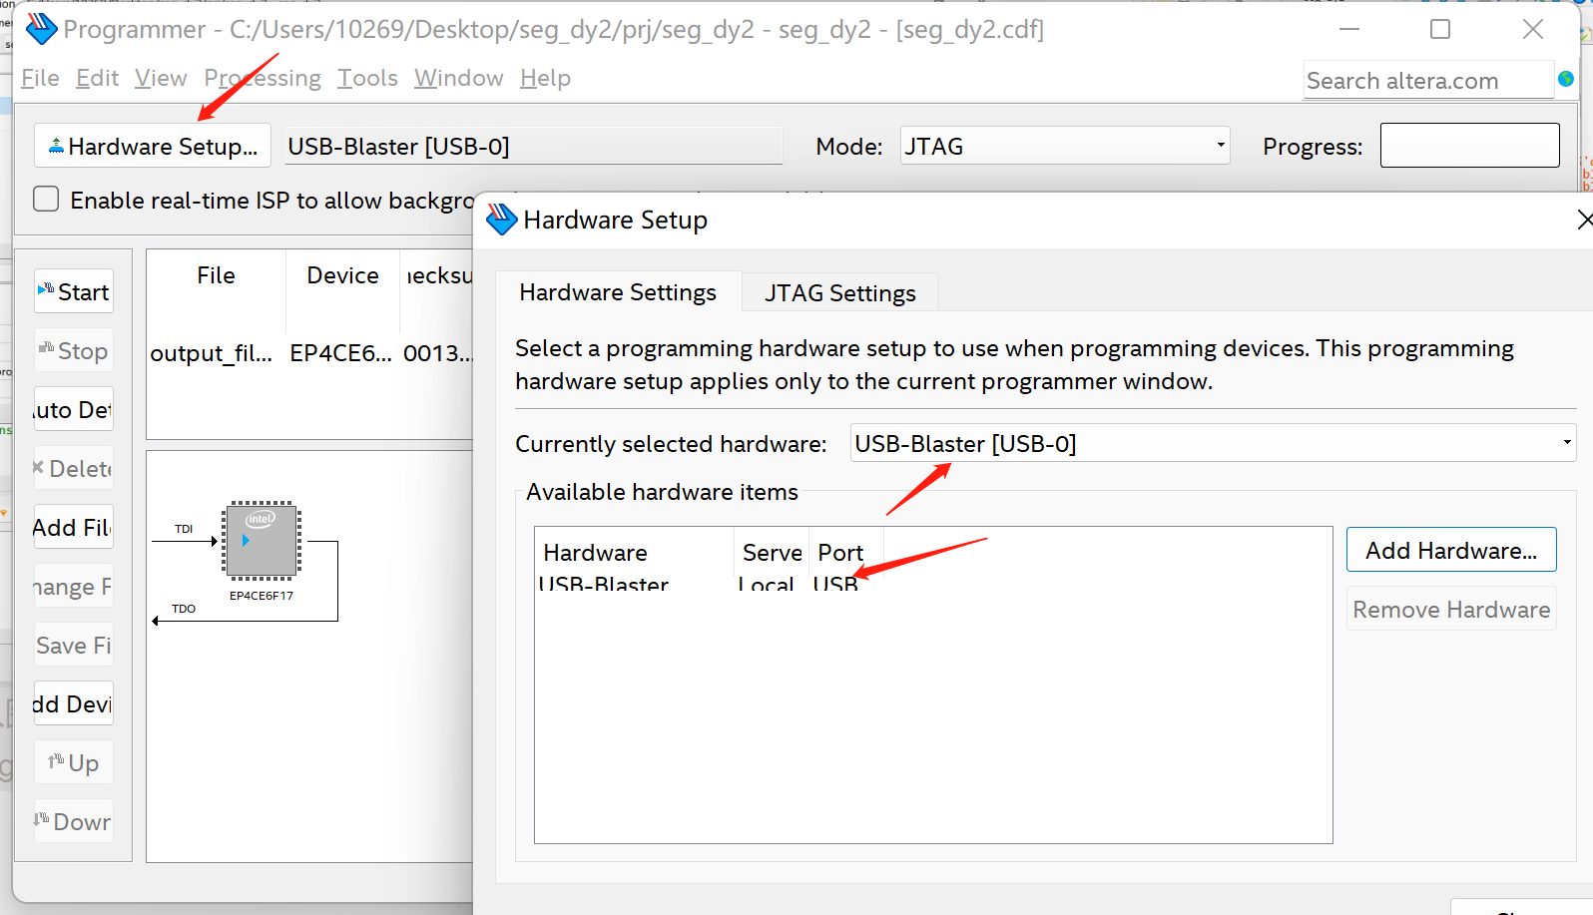Minimize the Programmer window

1349,29
